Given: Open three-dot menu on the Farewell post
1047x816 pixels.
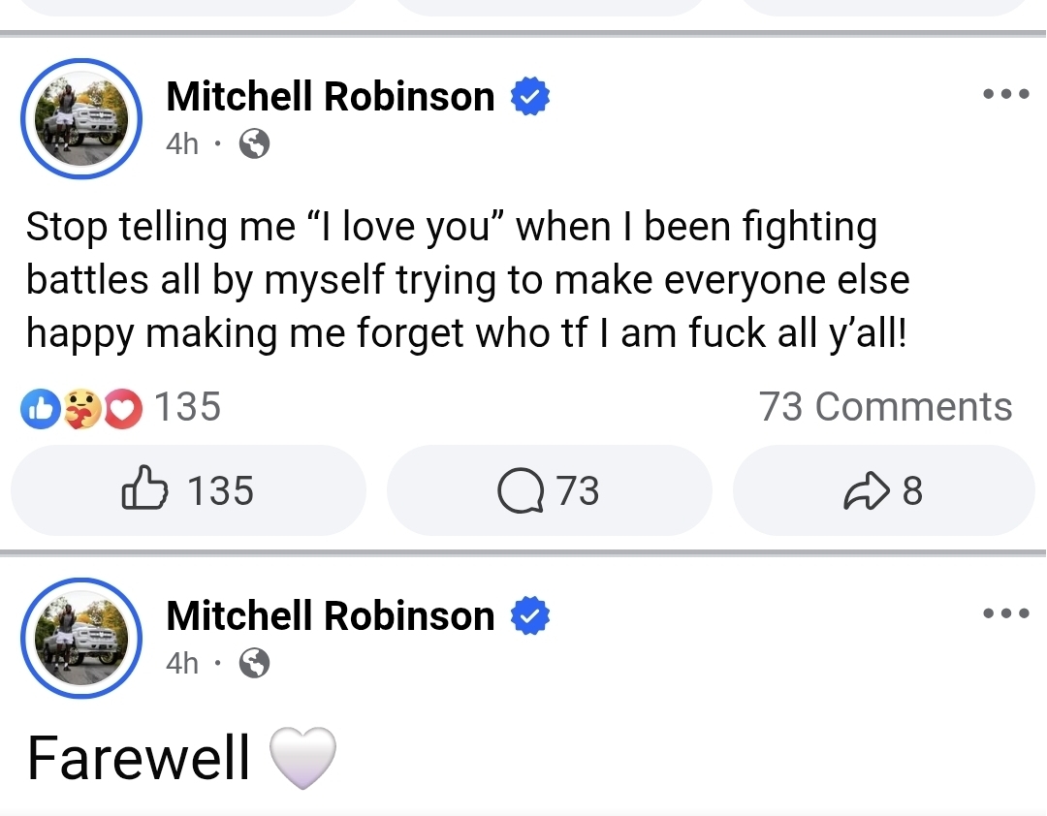Looking at the screenshot, I should point(1005,613).
